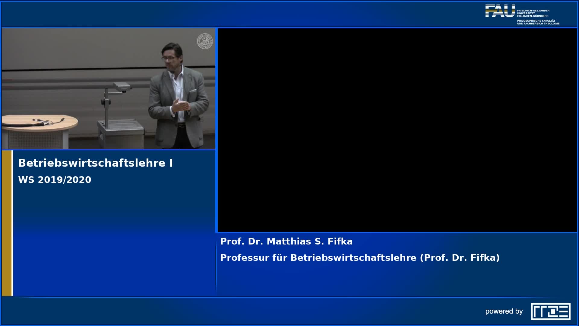
Task: Click the black slide presentation area
Action: tap(397, 130)
